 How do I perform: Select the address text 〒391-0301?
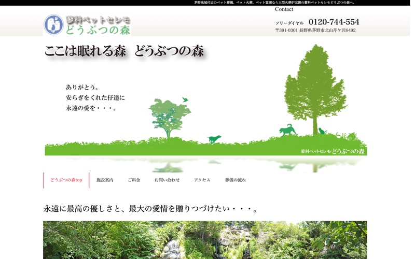click(x=286, y=31)
